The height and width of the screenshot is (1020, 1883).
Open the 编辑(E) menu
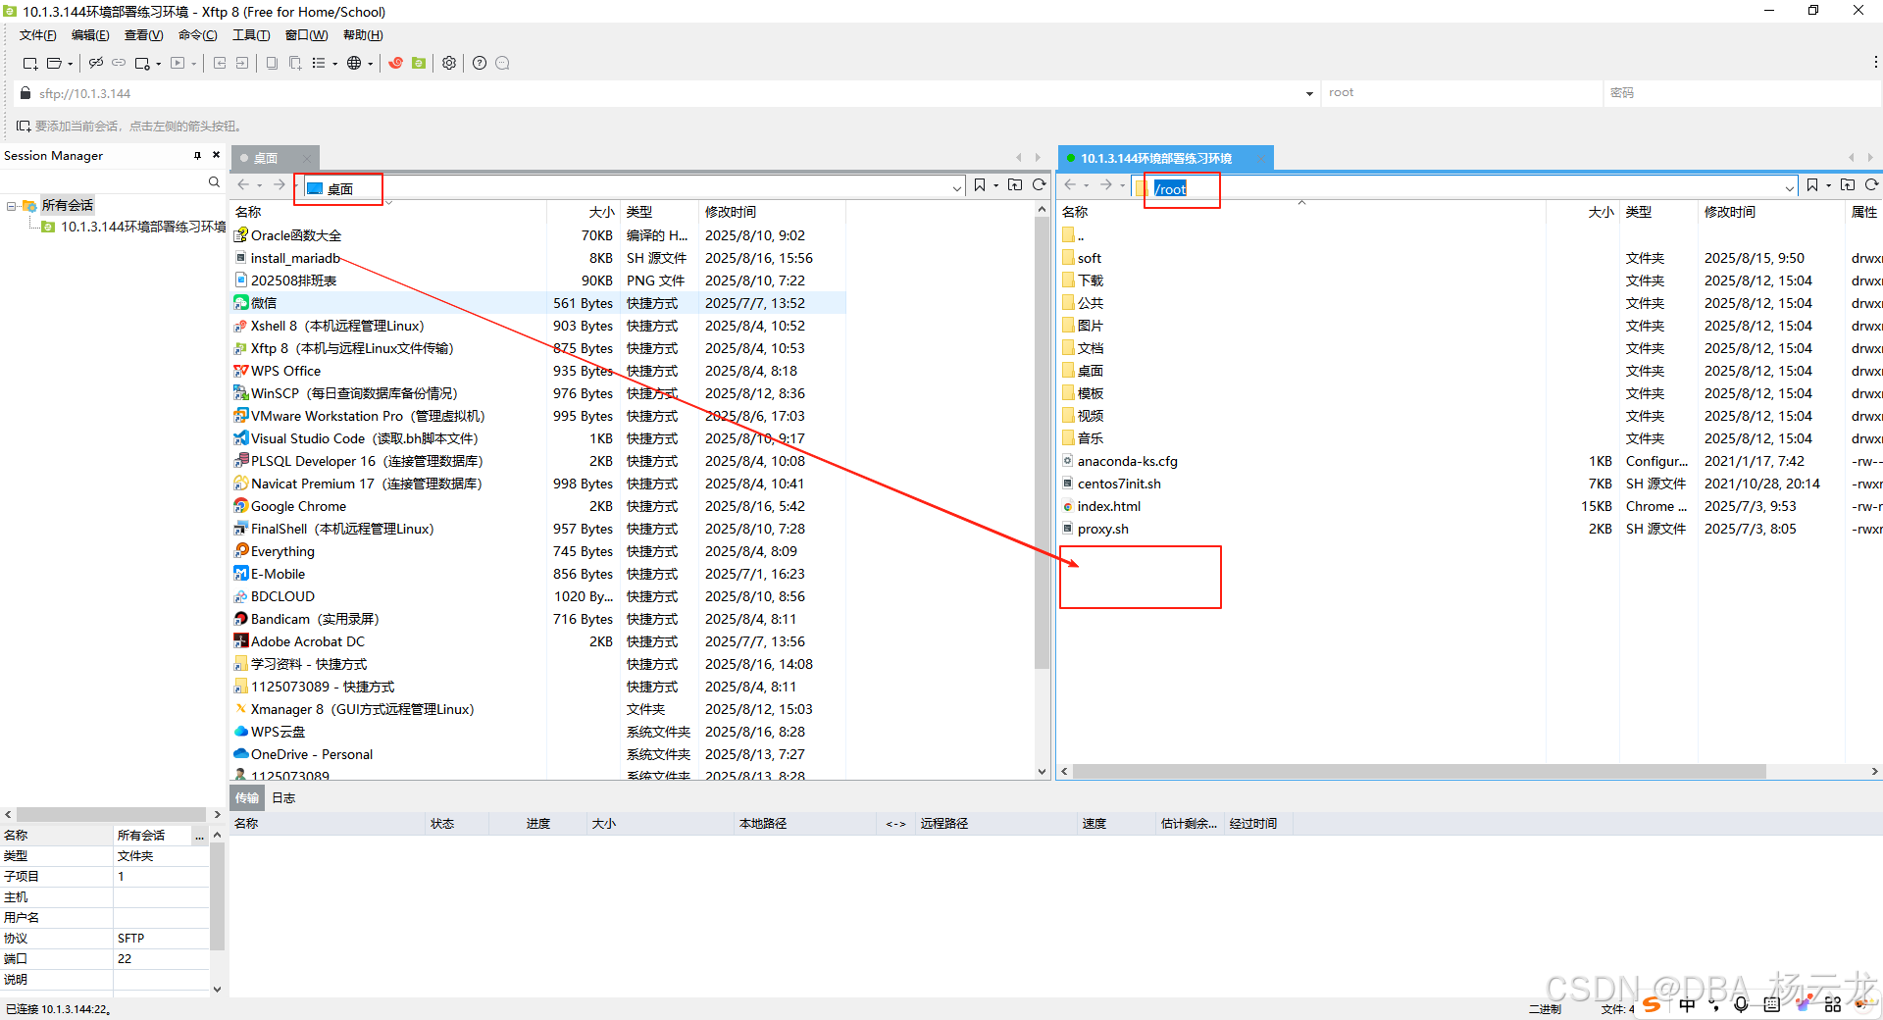(x=90, y=35)
